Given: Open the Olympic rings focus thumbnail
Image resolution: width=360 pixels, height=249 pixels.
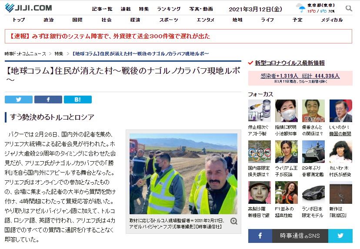Looking at the screenshot, I should (x=260, y=152).
